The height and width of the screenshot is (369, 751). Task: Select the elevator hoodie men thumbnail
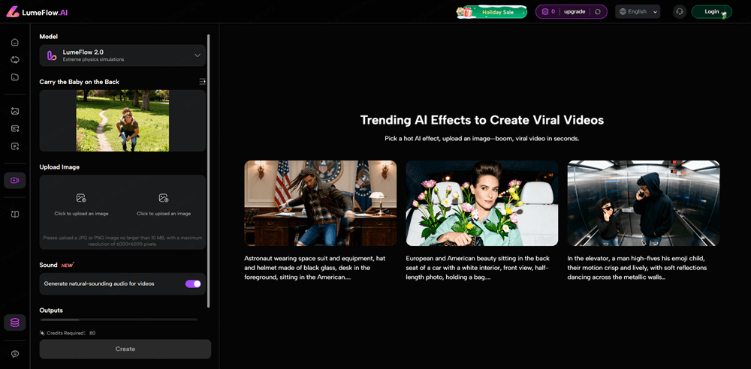pos(644,203)
